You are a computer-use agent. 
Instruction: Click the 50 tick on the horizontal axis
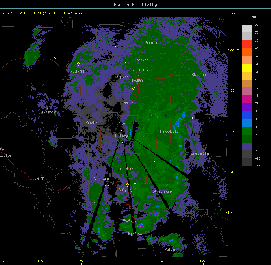162,261
